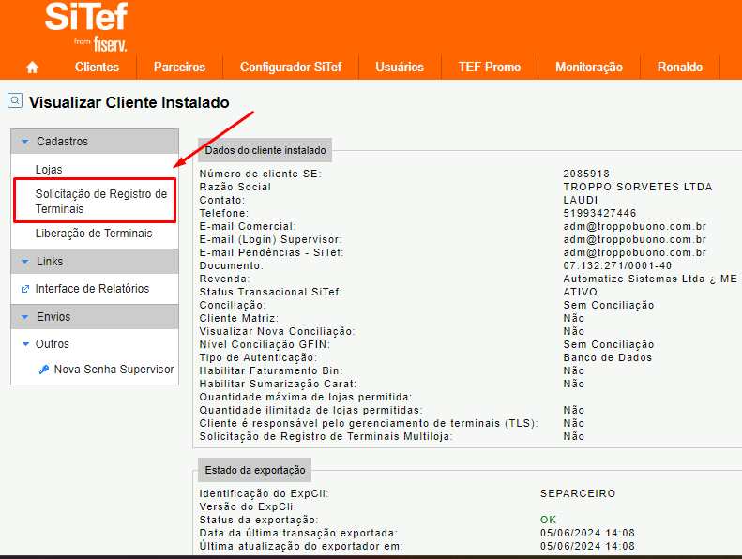This screenshot has width=742, height=559.
Task: Click Banco de Dados authentication value
Action: click(608, 358)
